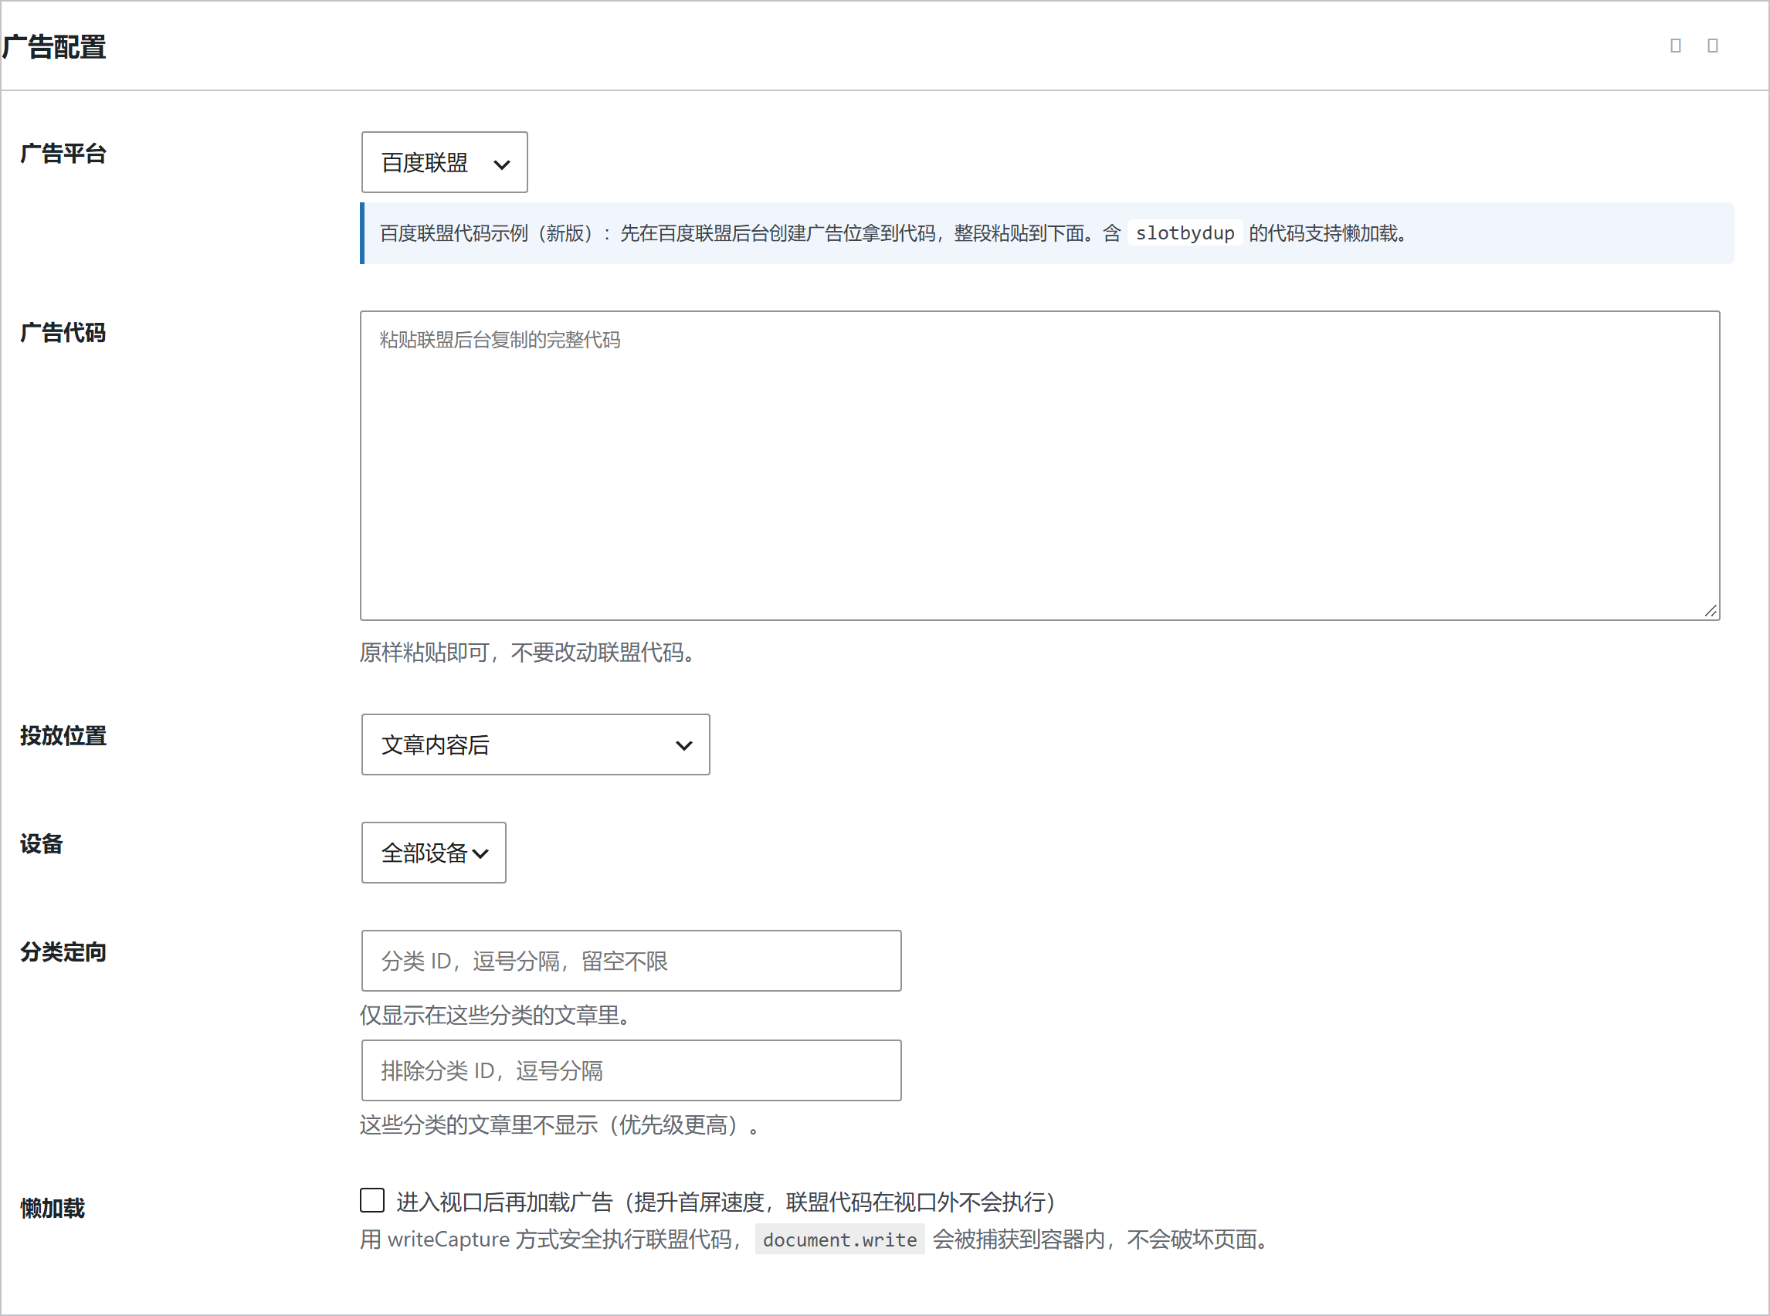Click the writeCapture description text
This screenshot has width=1770, height=1316.
click(x=815, y=1240)
